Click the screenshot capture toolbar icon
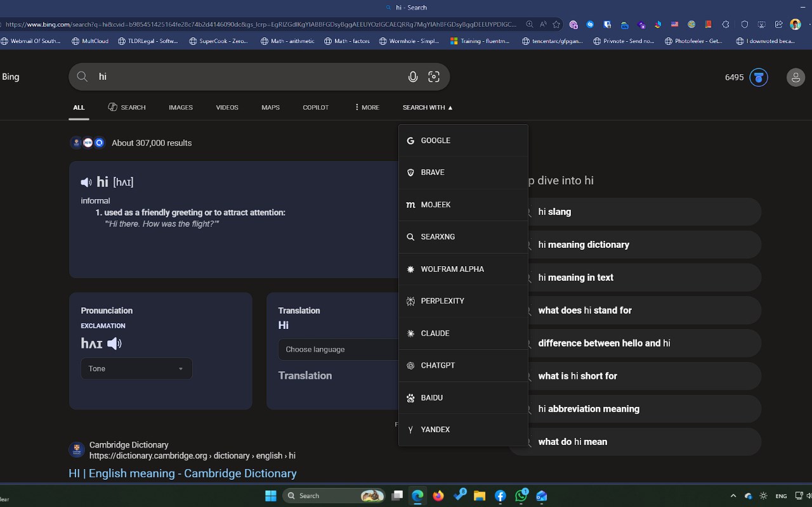This screenshot has width=812, height=507. [x=761, y=25]
